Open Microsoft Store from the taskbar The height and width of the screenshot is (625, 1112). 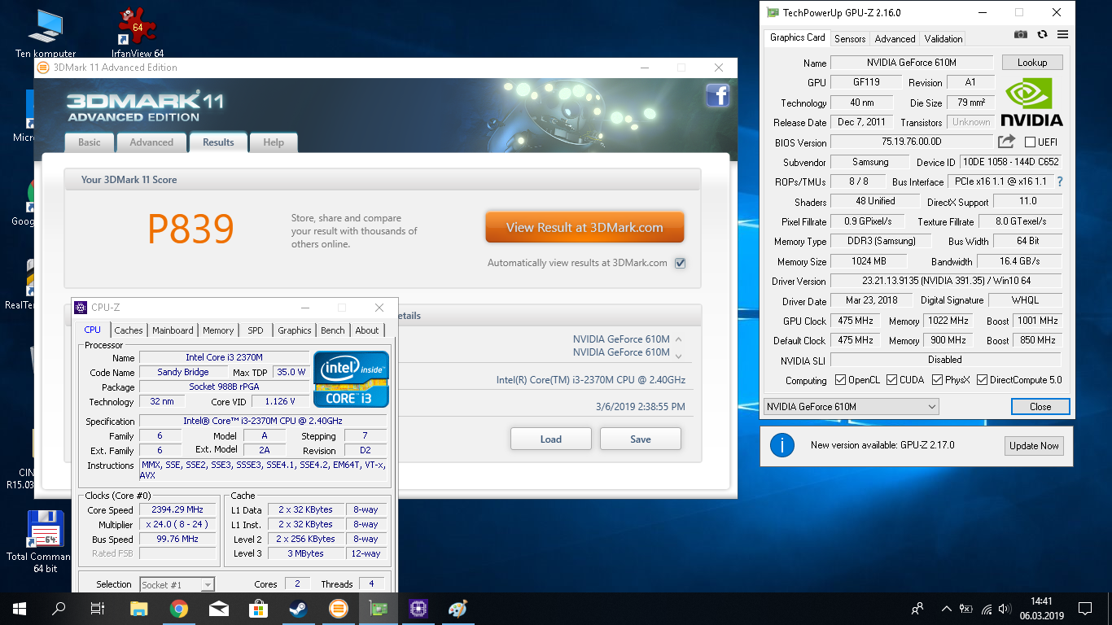point(258,609)
